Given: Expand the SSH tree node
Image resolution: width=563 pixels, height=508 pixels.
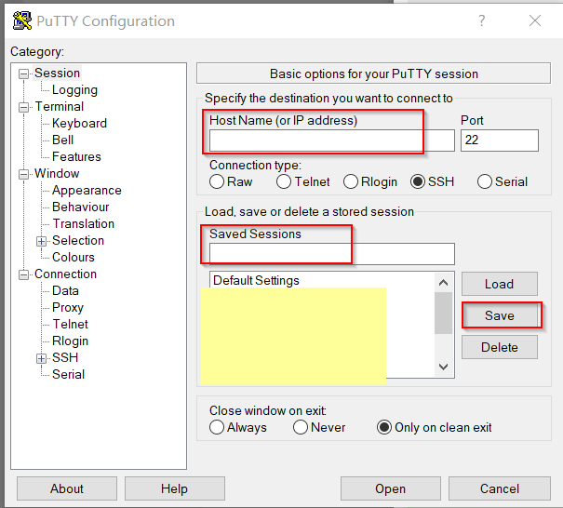Looking at the screenshot, I should pyautogui.click(x=41, y=358).
